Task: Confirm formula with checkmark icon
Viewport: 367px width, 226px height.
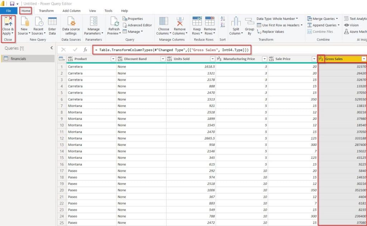Action: pos(75,49)
